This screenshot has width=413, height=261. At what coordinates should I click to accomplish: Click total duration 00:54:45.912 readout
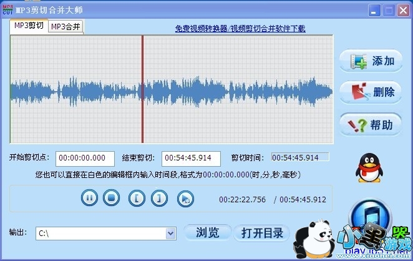[x=303, y=200]
